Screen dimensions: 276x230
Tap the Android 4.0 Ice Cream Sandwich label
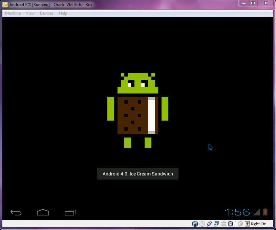pos(137,173)
